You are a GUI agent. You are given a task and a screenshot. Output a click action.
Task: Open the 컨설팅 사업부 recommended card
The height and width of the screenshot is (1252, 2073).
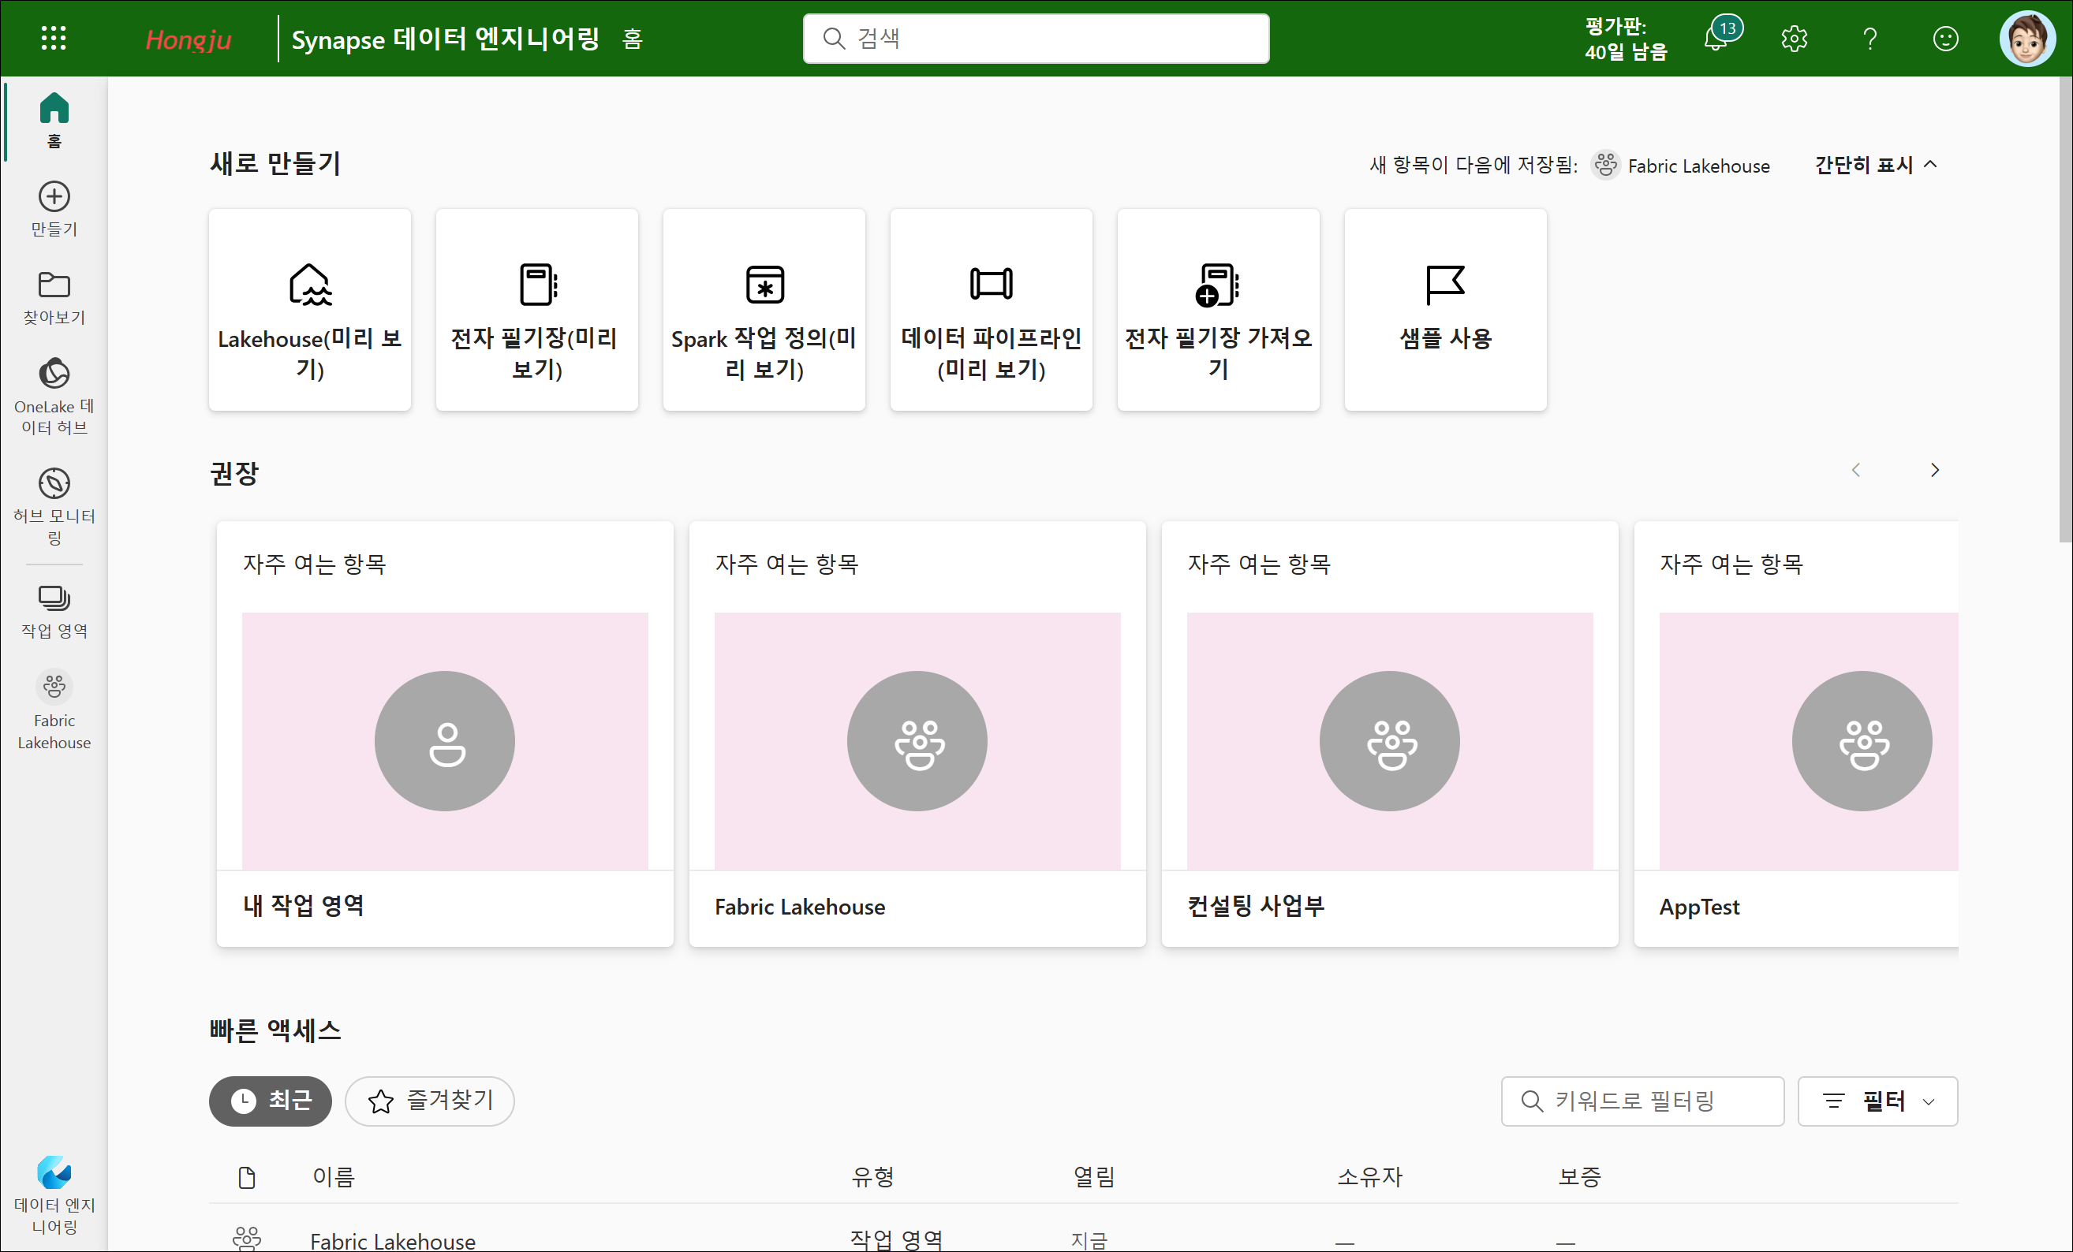(1389, 733)
